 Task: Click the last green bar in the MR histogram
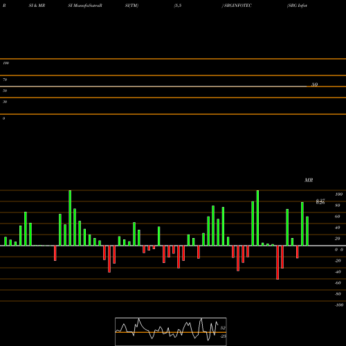coord(307,231)
